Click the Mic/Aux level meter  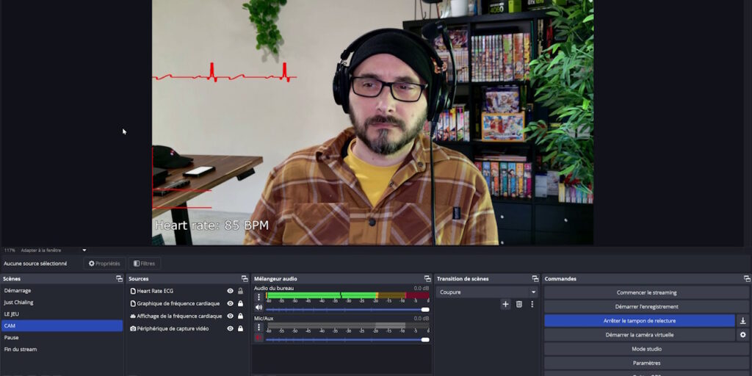[347, 325]
